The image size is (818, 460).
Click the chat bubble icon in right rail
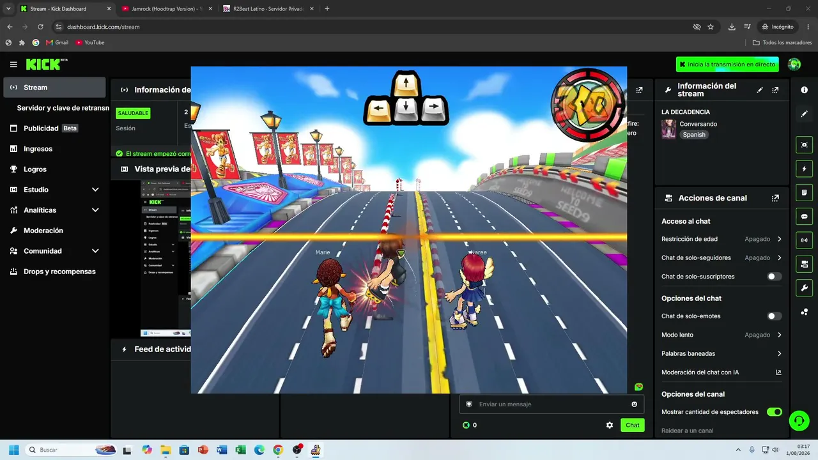click(804, 217)
